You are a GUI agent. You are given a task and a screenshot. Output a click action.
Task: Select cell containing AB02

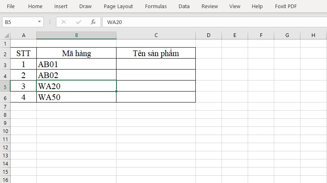click(x=76, y=75)
